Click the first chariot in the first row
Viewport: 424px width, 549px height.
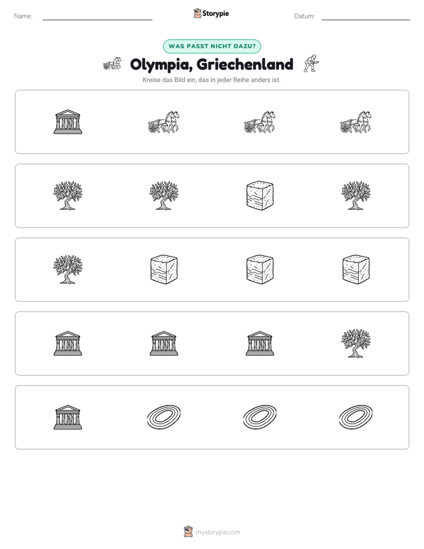tap(164, 122)
